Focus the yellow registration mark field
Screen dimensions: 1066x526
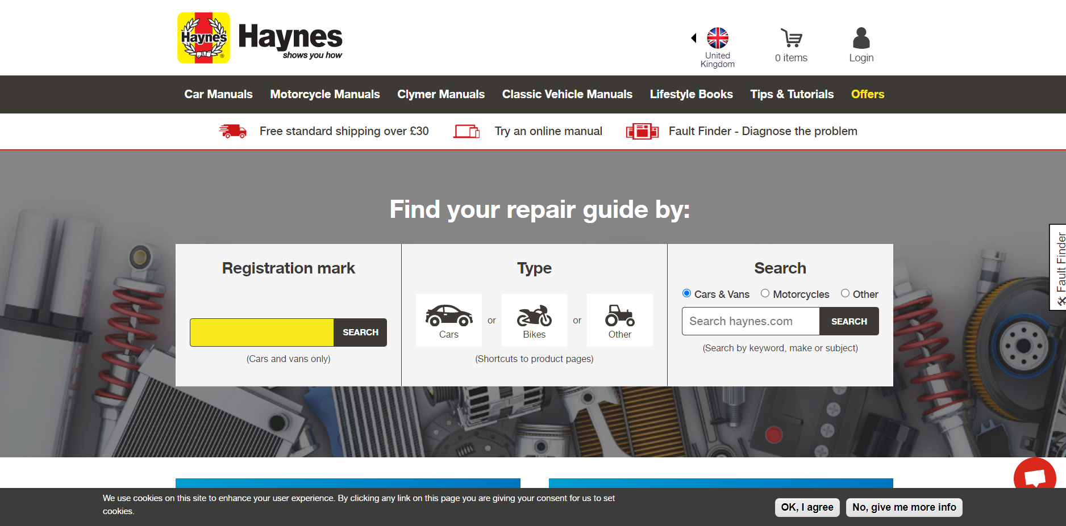262,333
